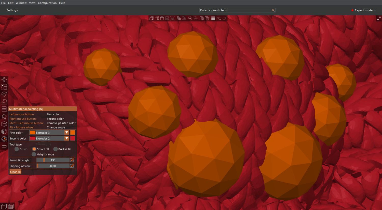Open the Settings tab
The height and width of the screenshot is (210, 382).
click(x=12, y=10)
